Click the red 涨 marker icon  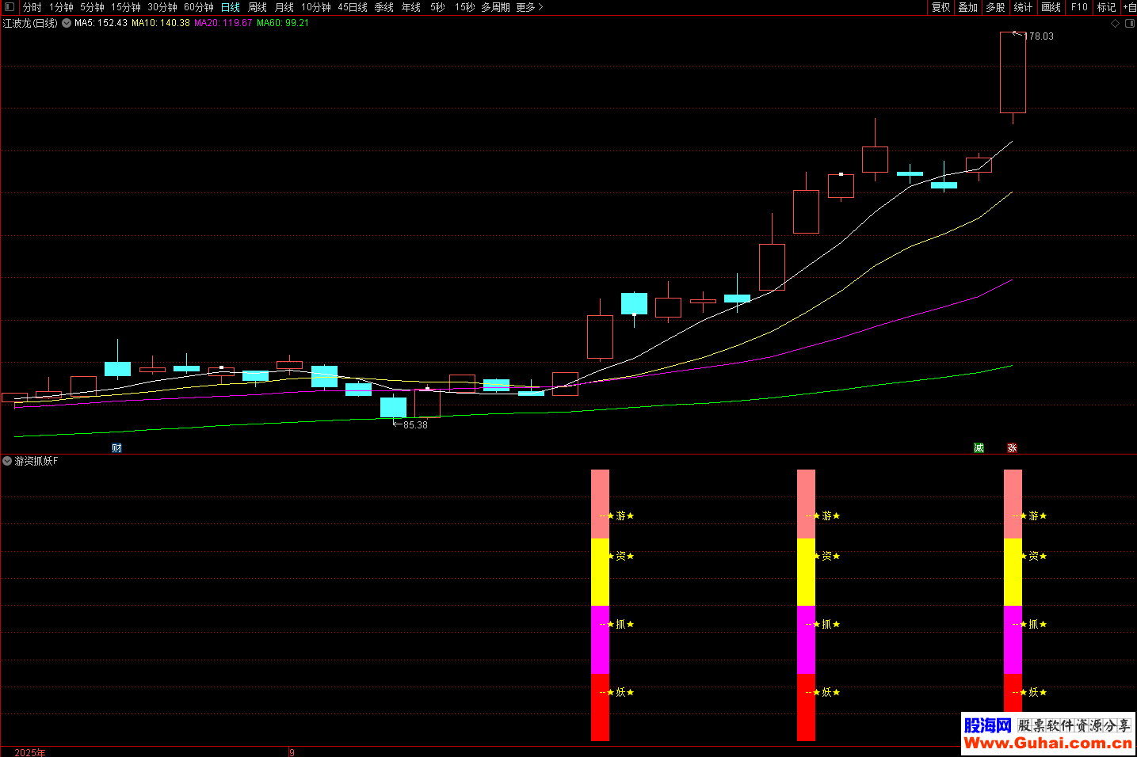point(1012,448)
